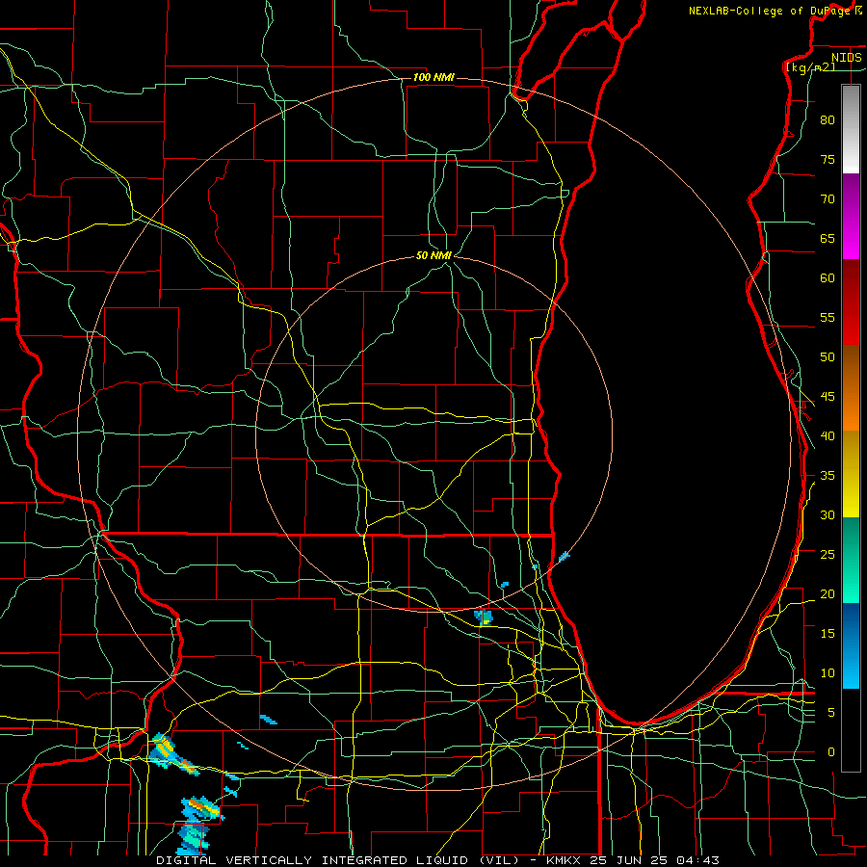Click the NIDS label above the color scale
The image size is (867, 867).
[x=846, y=57]
